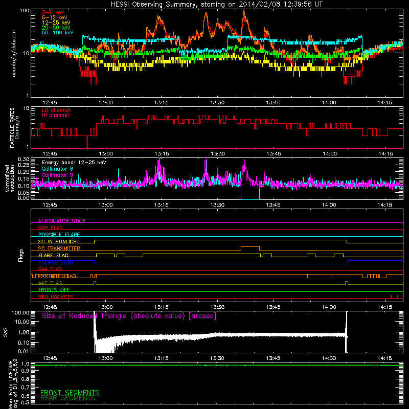Select the FRONT SEGMENTS legend label
Viewport: 409px width, 409px height.
click(x=70, y=393)
